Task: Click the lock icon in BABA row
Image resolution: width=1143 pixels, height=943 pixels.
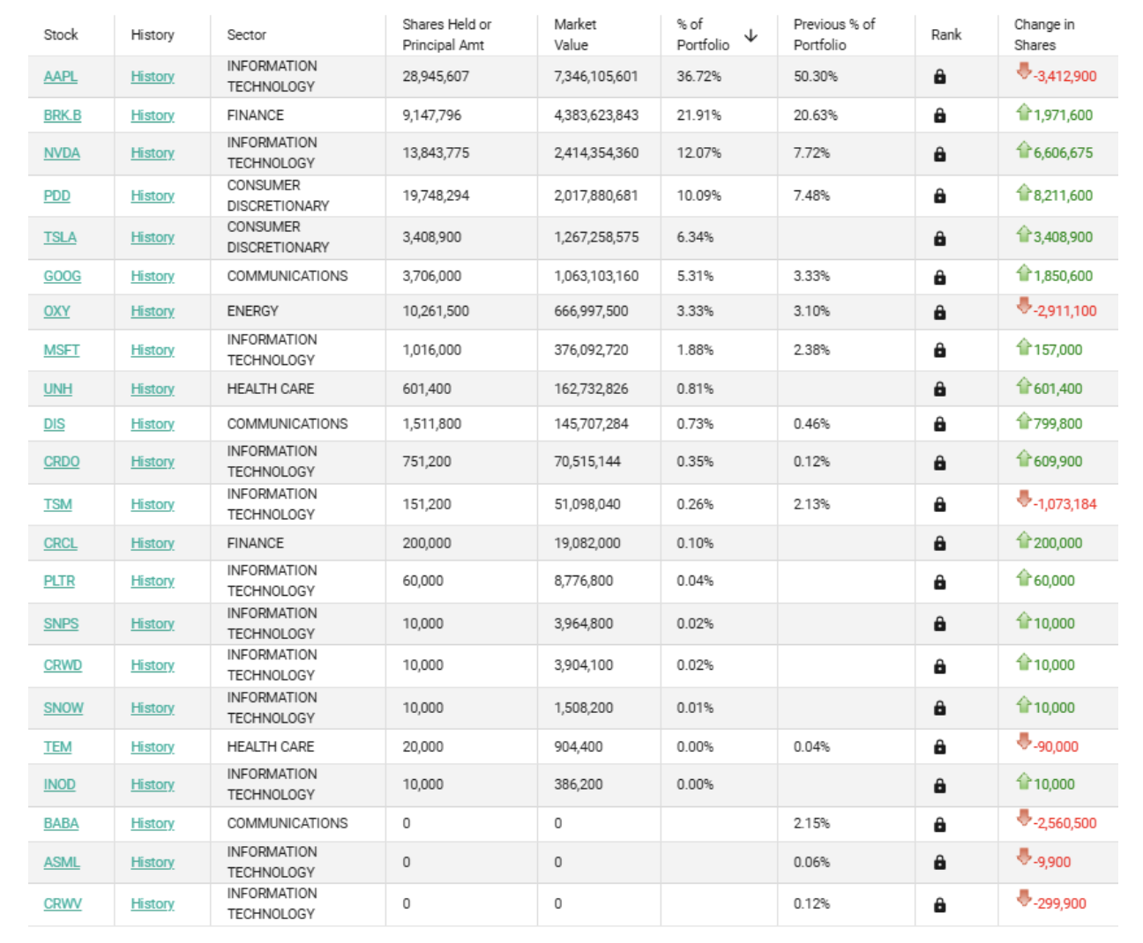Action: click(x=939, y=824)
